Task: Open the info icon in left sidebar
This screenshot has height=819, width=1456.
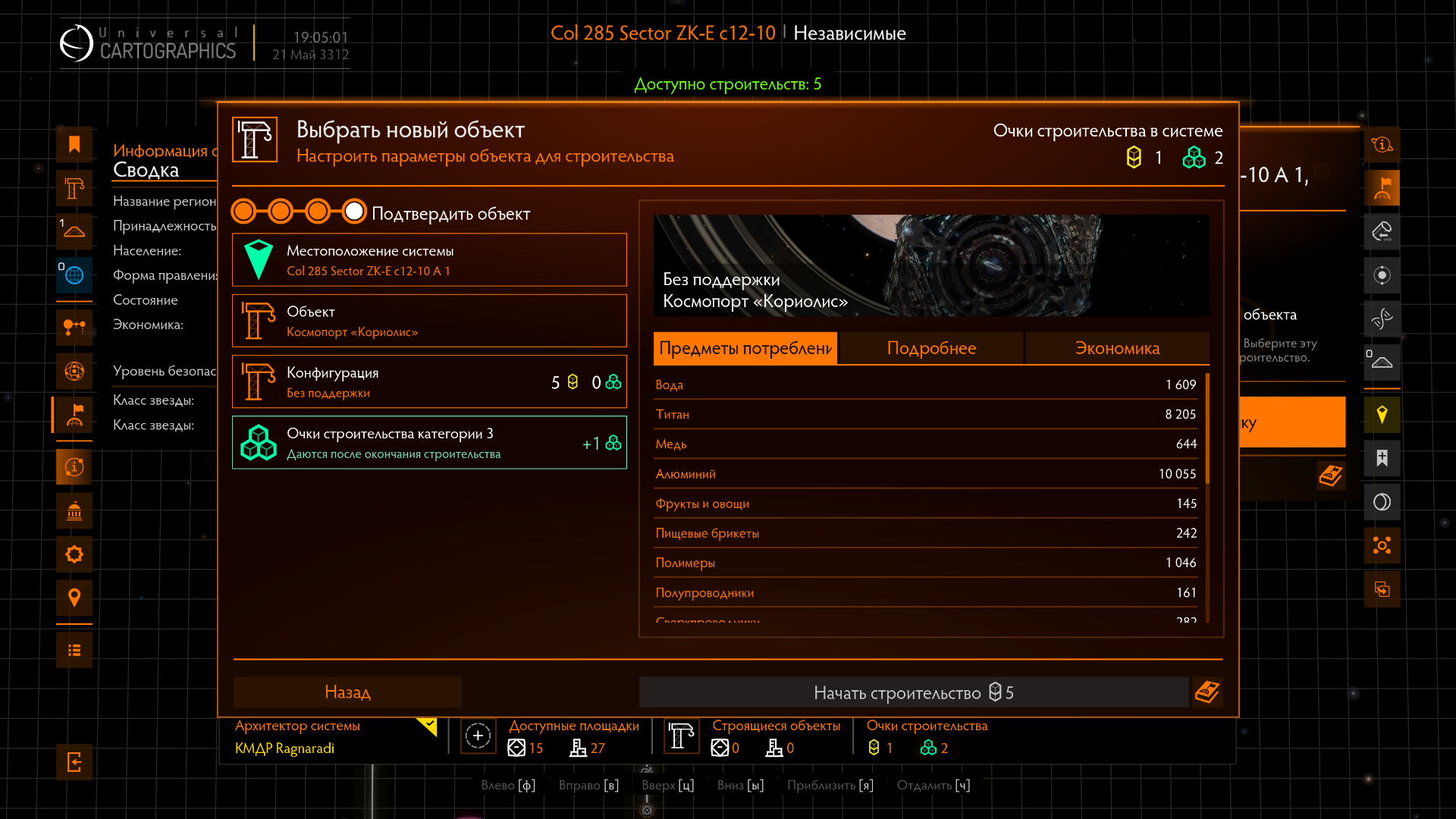Action: [74, 467]
